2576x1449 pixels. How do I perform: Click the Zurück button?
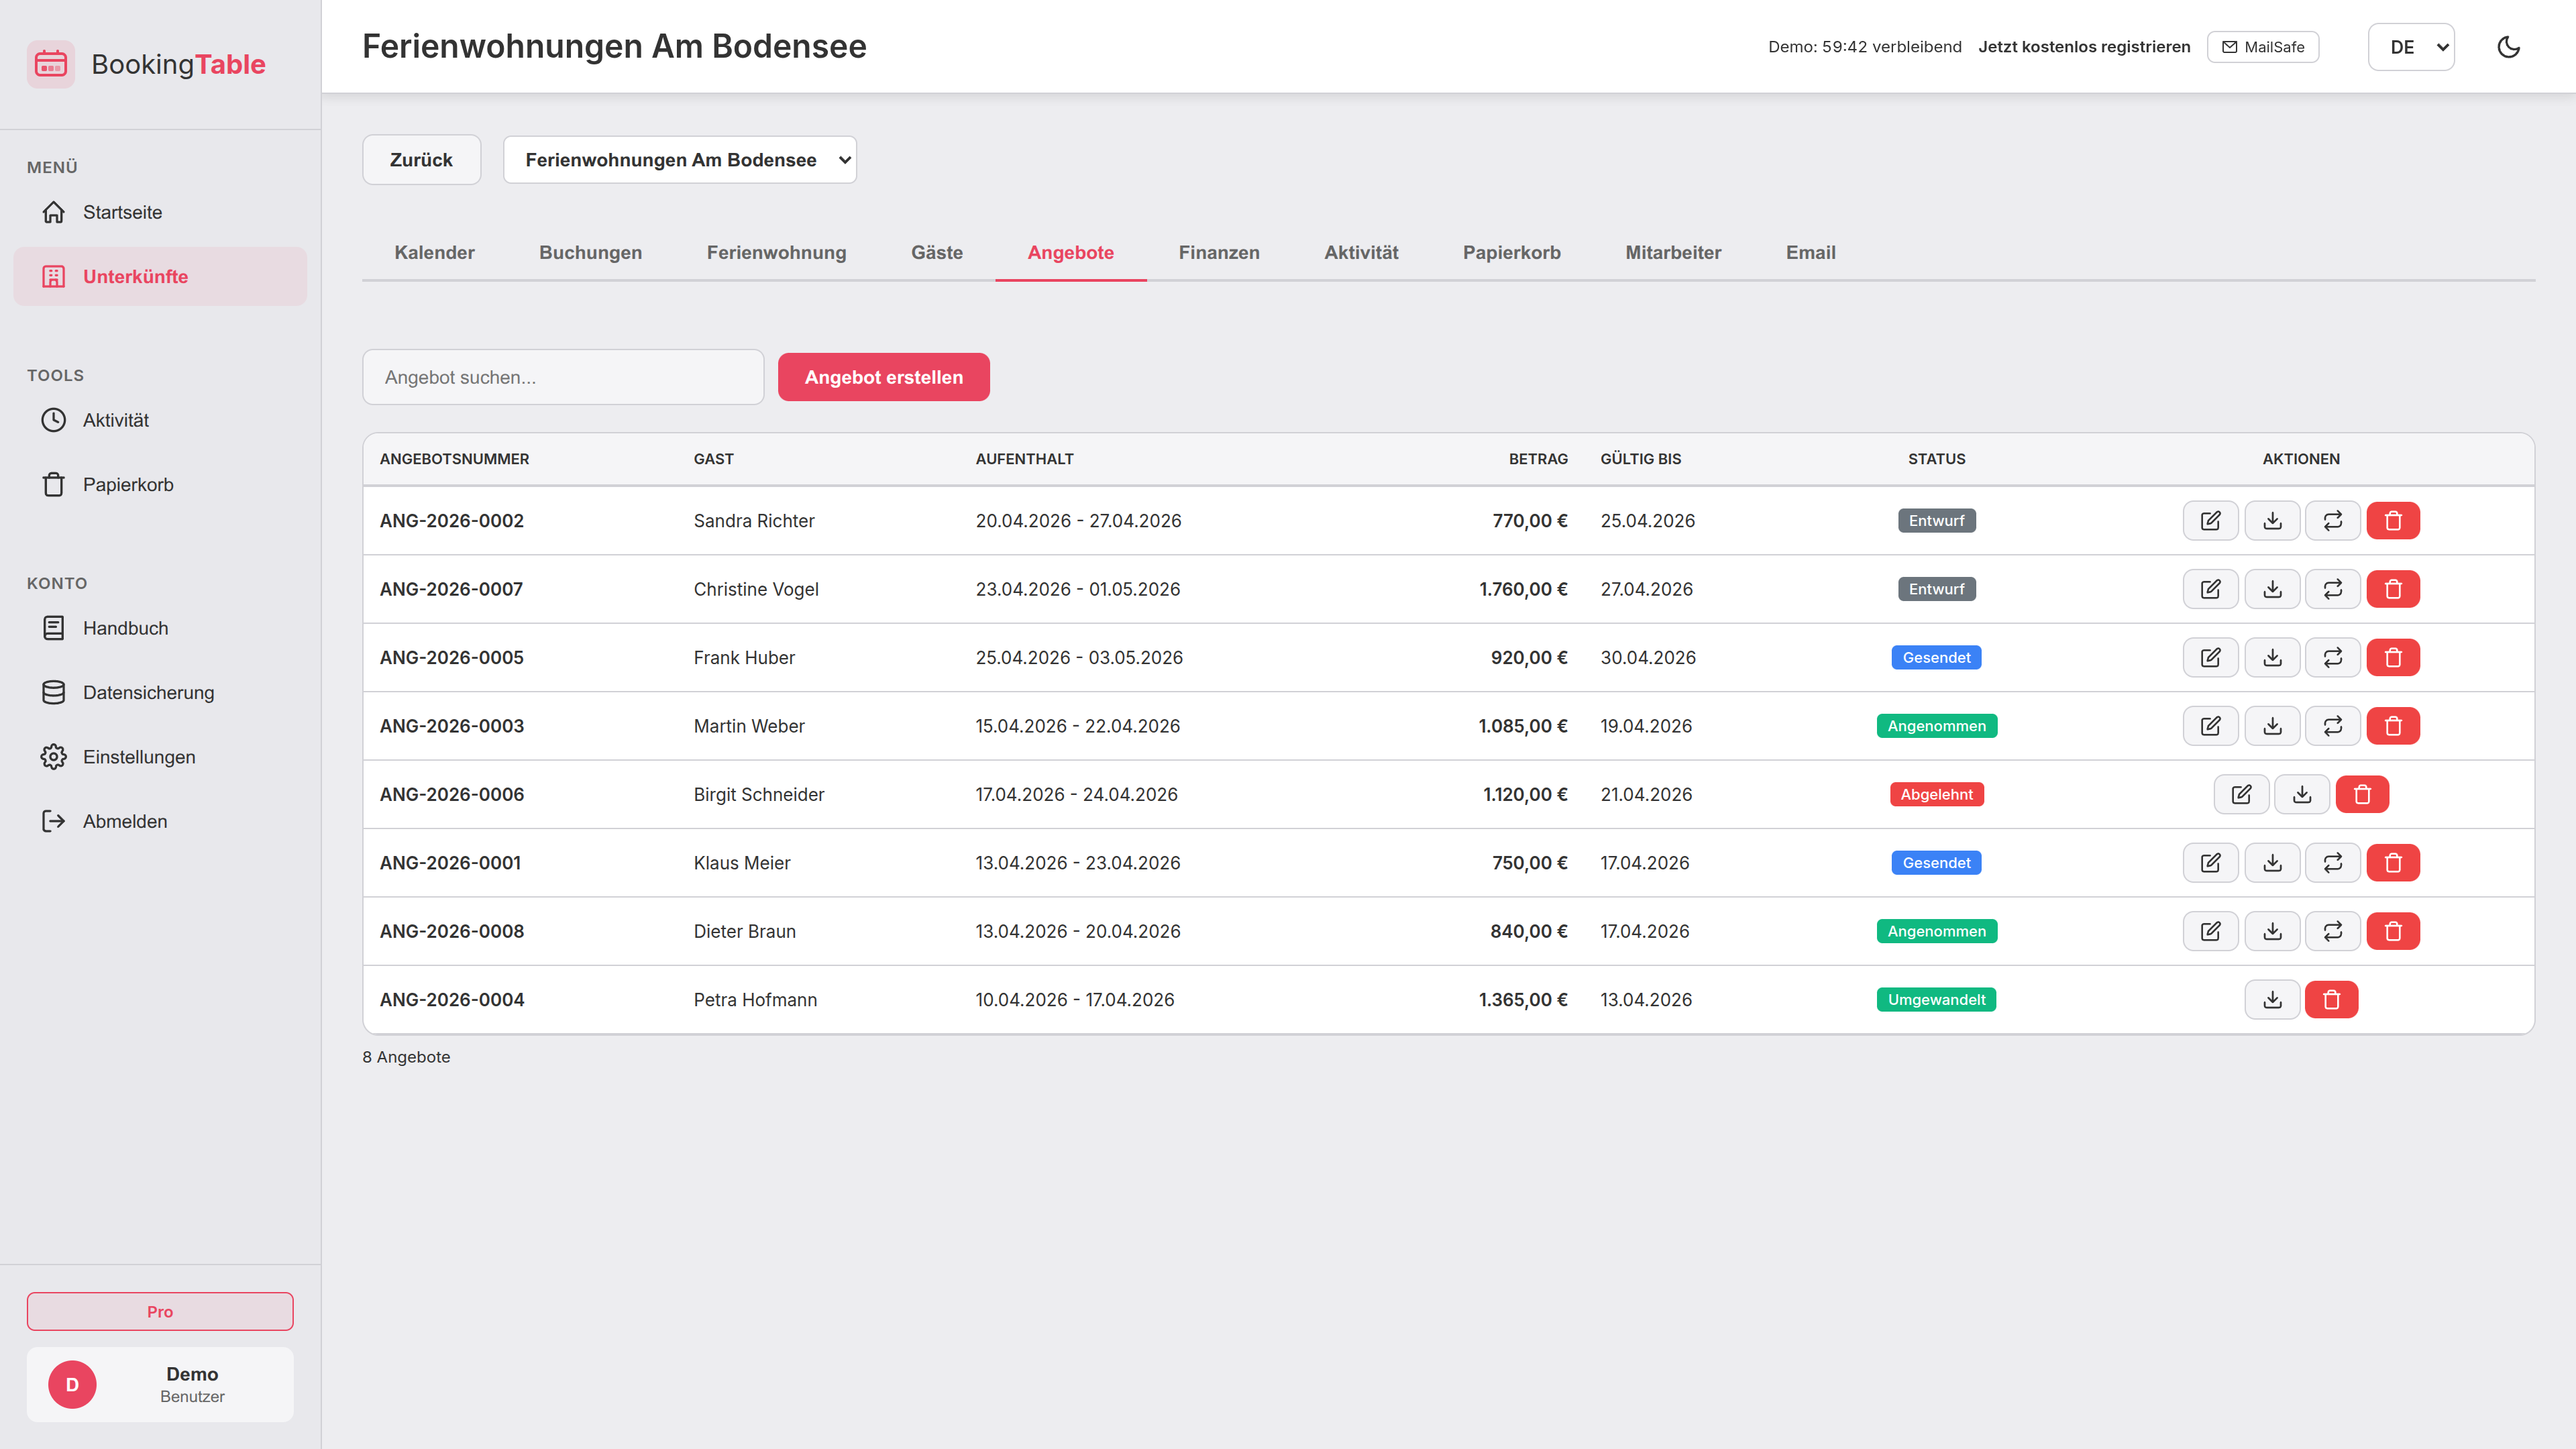(x=421, y=160)
